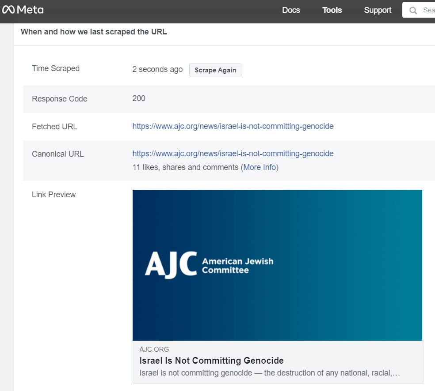Click the 200 response code value

[139, 98]
